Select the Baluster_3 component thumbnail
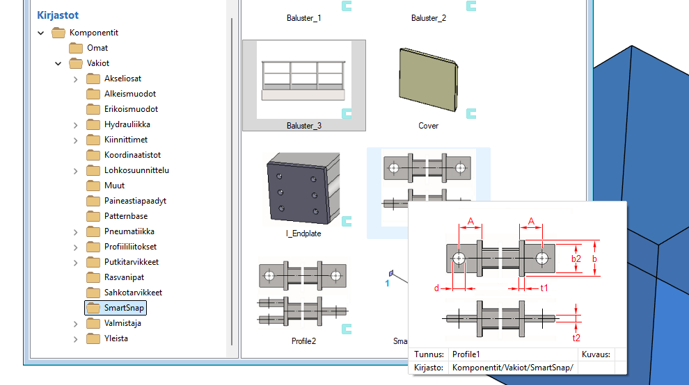The width and height of the screenshot is (689, 385). [x=303, y=81]
